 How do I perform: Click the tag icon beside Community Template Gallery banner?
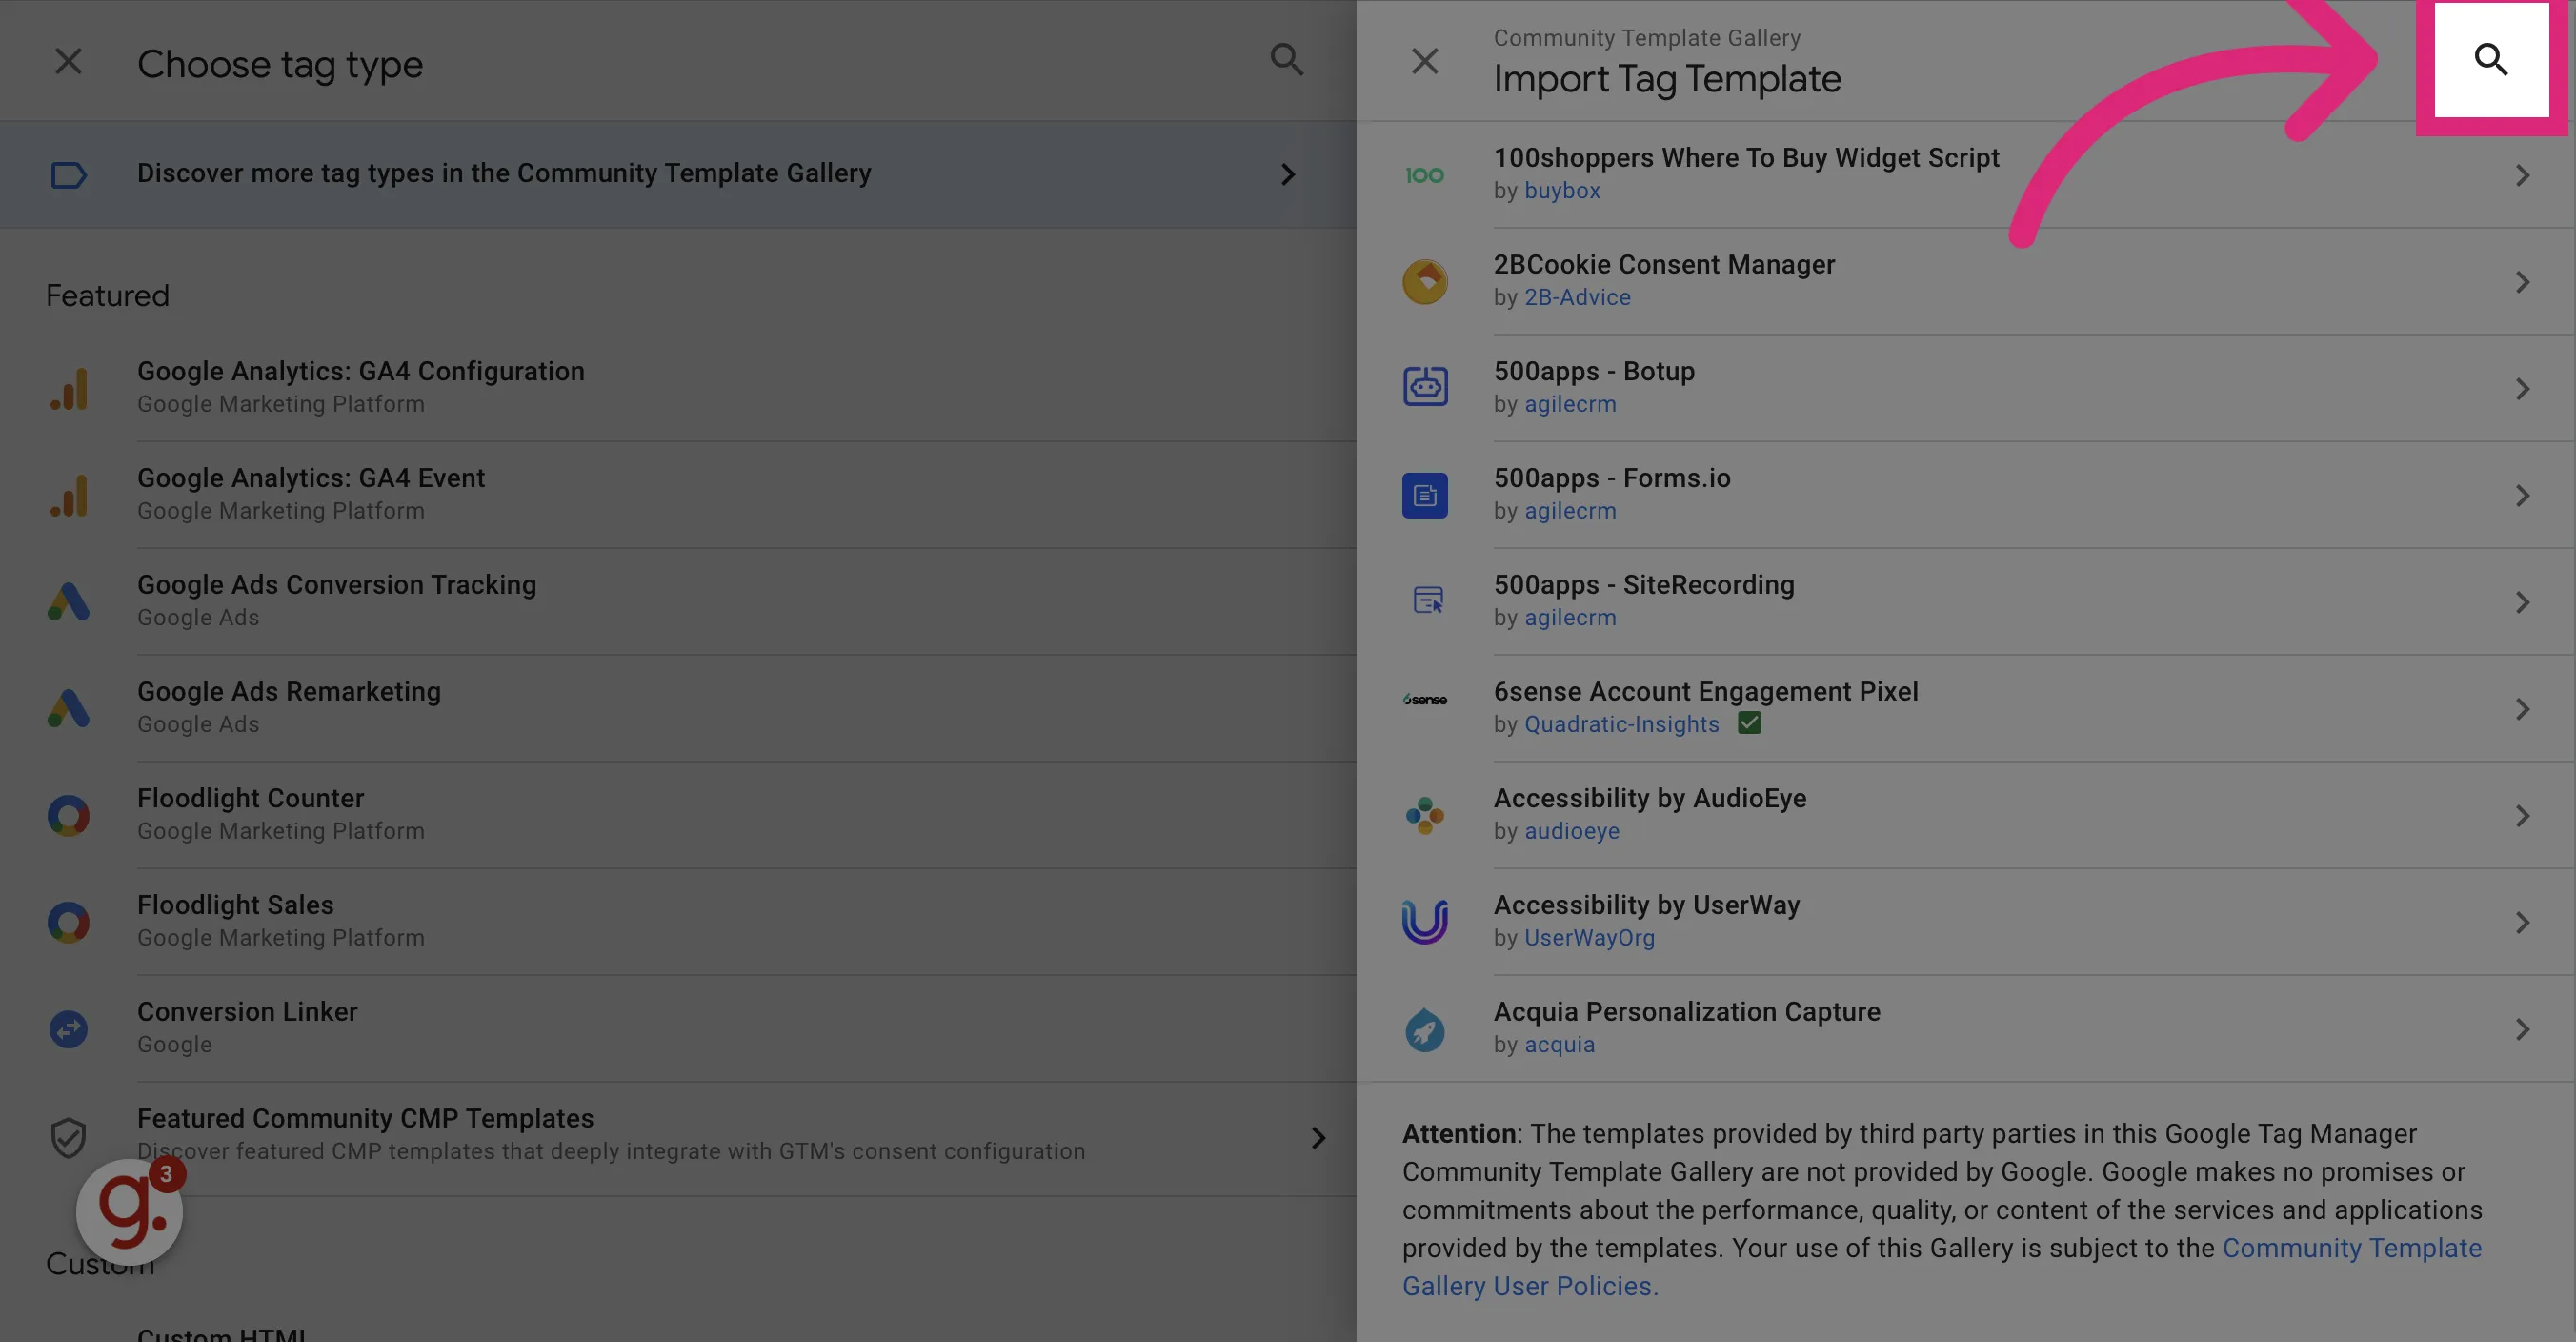(68, 175)
